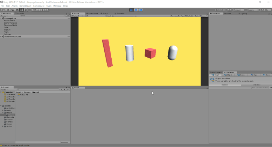
Task: Select the Move tool
Action: pyautogui.click(x=8, y=10)
